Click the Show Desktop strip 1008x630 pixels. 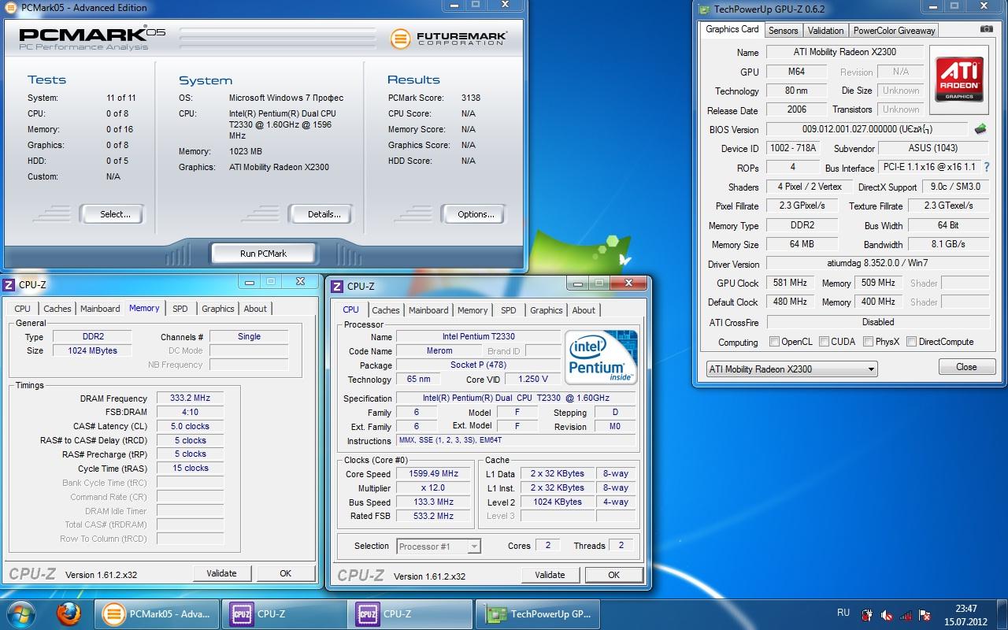(1002, 614)
